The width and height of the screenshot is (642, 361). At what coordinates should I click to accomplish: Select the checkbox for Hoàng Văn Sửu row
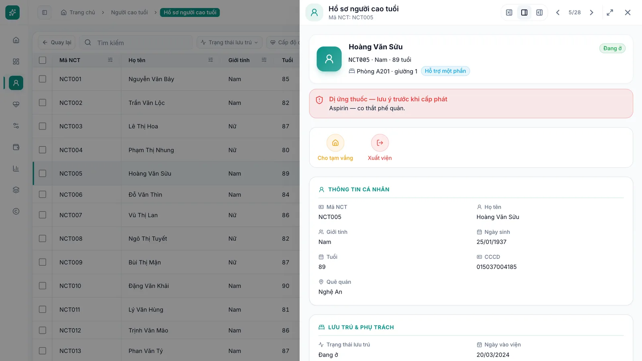point(43,173)
